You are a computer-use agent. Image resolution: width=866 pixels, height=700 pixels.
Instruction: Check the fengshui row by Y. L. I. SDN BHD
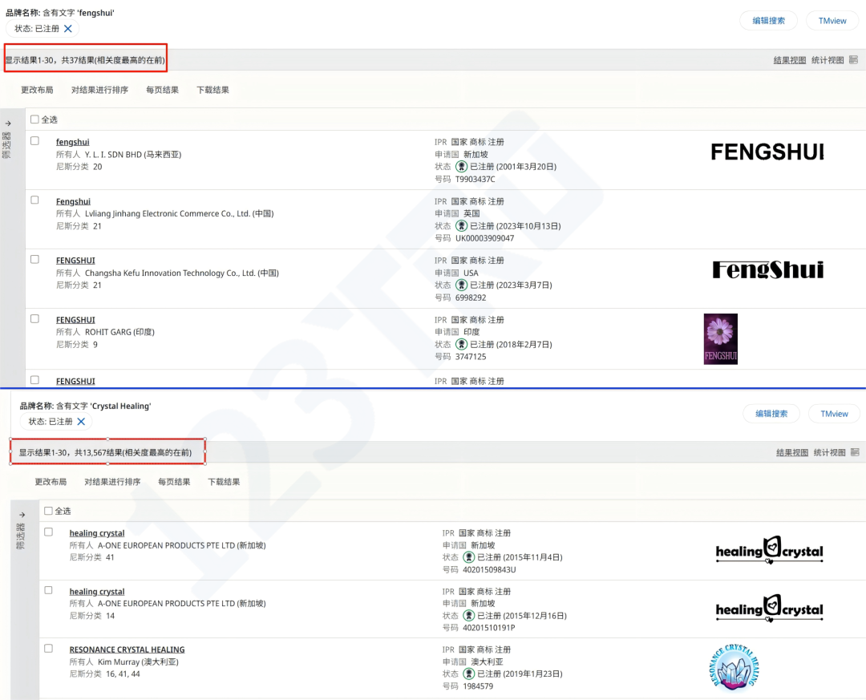34,141
